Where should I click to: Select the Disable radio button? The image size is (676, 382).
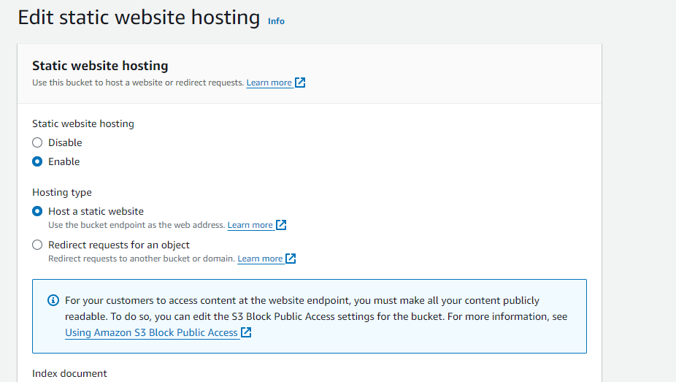pos(37,142)
